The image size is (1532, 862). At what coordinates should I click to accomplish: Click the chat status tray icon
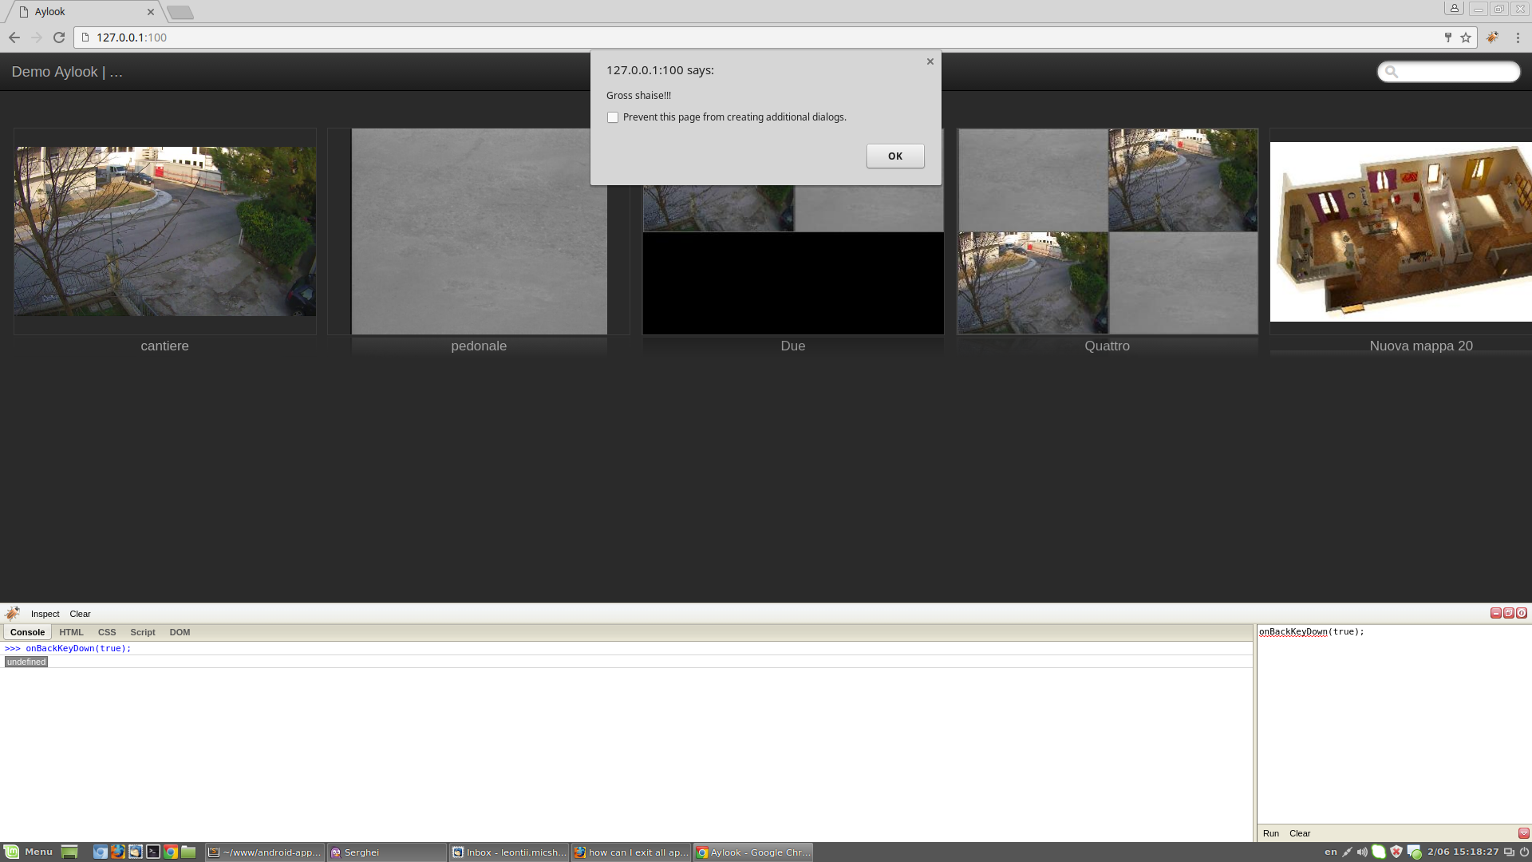click(1414, 852)
